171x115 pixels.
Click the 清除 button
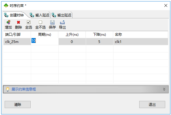(x=18, y=104)
